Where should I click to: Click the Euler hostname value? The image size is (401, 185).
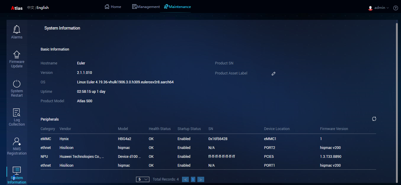[81, 63]
